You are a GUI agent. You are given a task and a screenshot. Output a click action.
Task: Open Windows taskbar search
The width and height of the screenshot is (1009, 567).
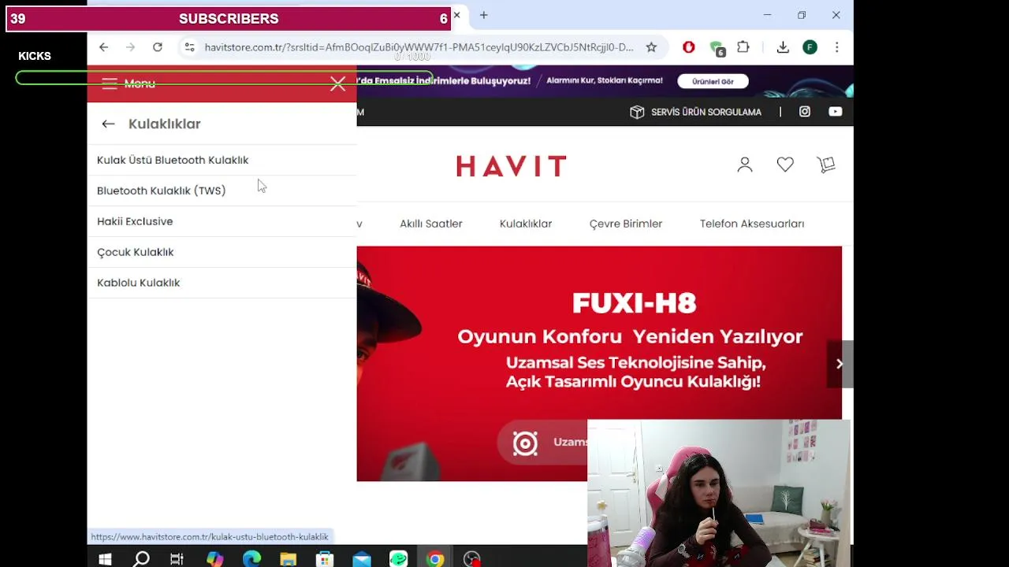[x=142, y=559]
